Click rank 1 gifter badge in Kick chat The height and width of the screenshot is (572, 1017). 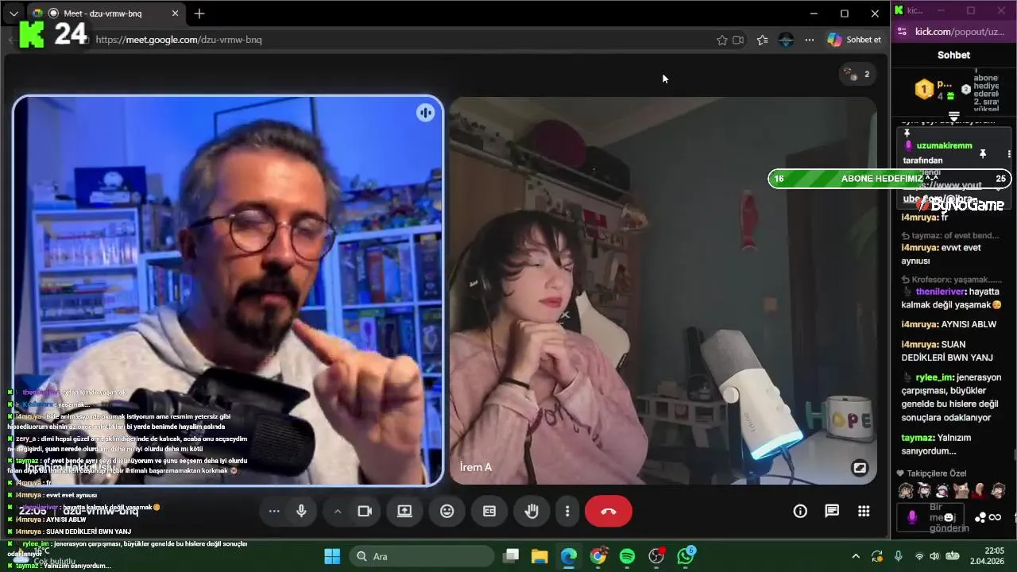coord(924,90)
